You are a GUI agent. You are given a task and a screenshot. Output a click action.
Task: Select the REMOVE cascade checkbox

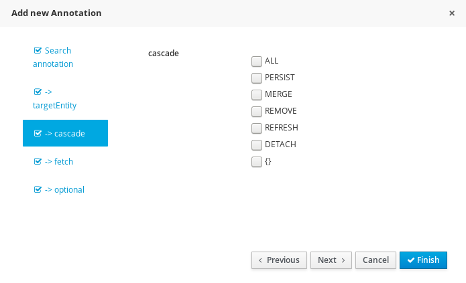[x=257, y=112]
